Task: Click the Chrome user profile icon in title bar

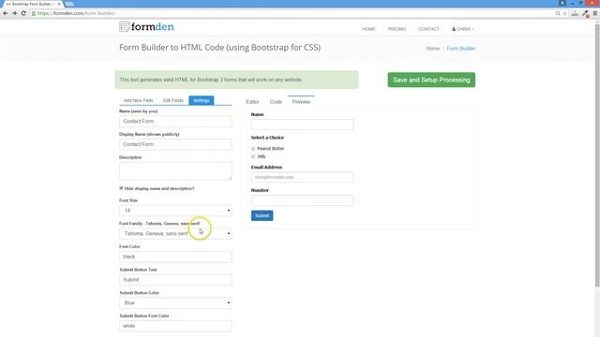Action: click(562, 3)
